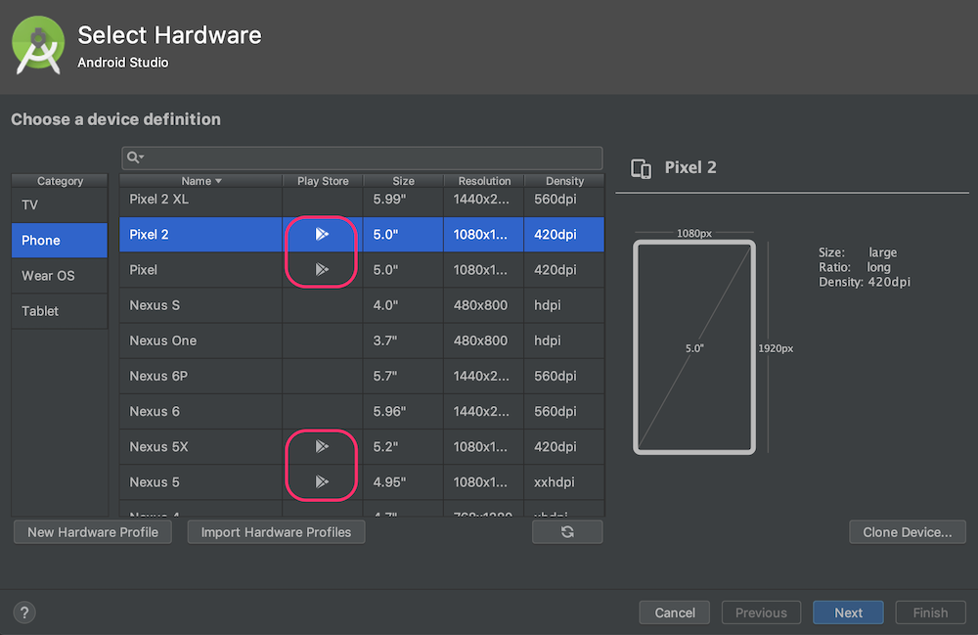
Task: Click the Play Store icon for Nexus 5X
Action: 321,446
